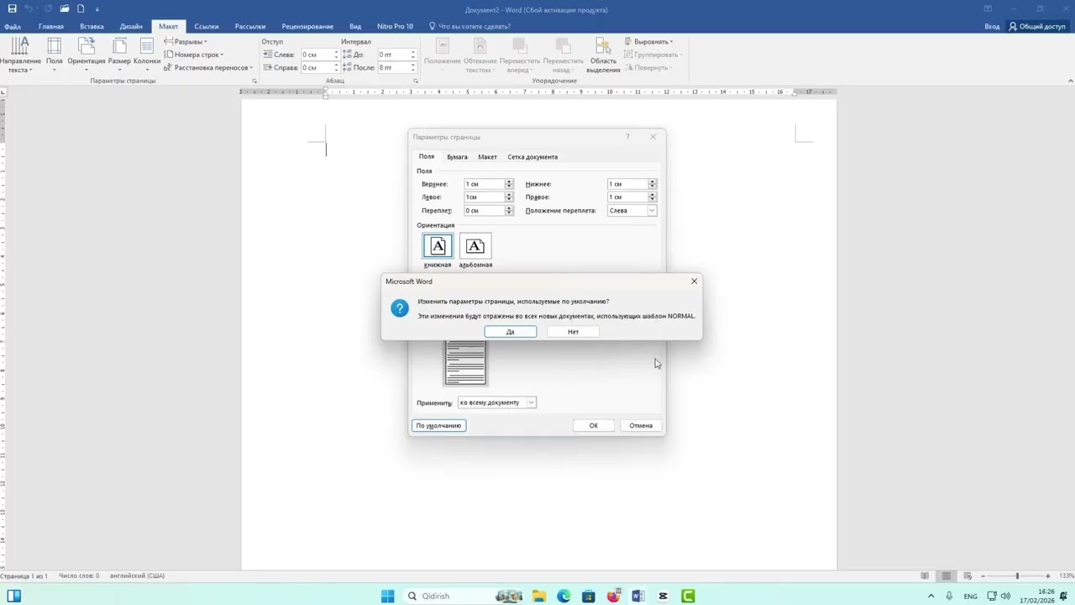Open the Ориентация tool
The height and width of the screenshot is (605, 1075).
pos(87,55)
